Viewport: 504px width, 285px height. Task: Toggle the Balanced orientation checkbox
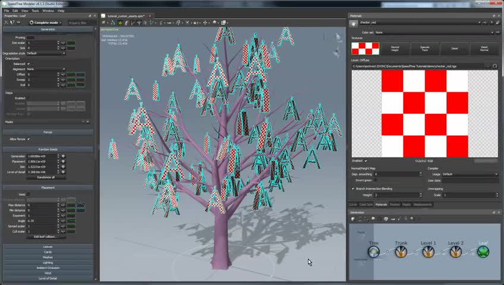click(x=29, y=64)
